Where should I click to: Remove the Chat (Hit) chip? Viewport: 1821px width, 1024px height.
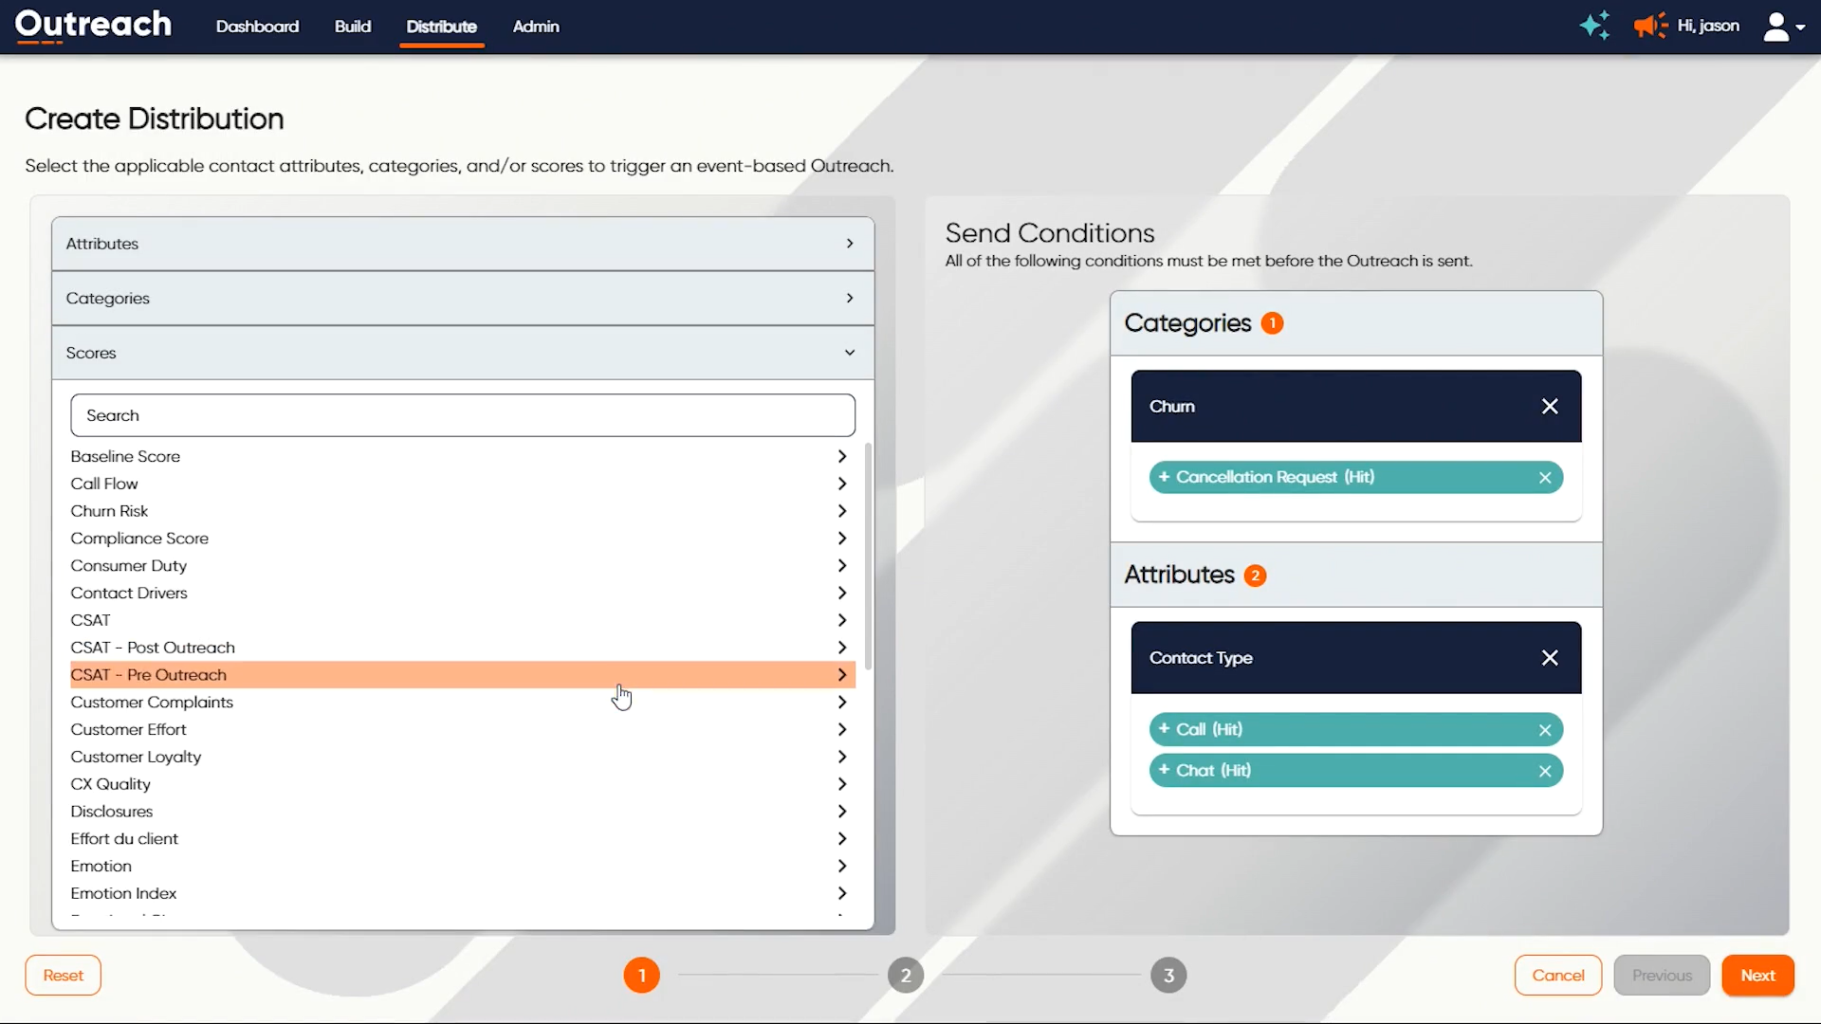click(x=1545, y=771)
